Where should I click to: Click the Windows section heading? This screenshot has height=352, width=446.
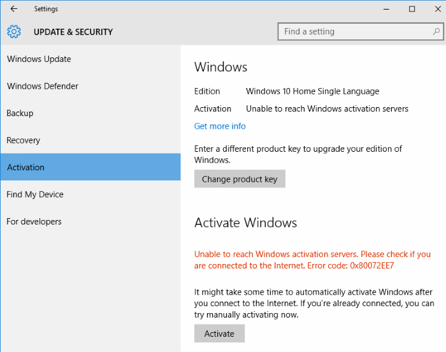(220, 67)
